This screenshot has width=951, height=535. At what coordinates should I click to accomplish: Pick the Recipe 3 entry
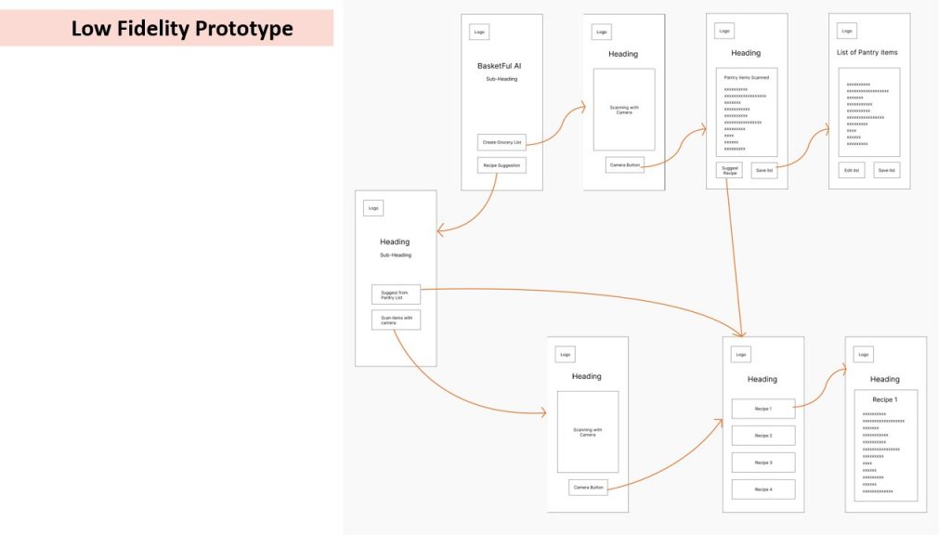[762, 463]
